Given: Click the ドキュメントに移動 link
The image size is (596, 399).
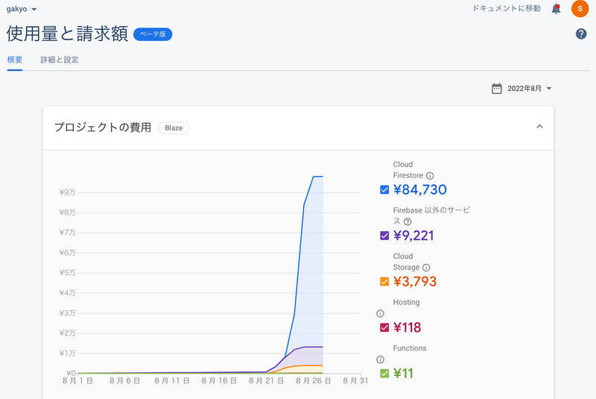Looking at the screenshot, I should [507, 8].
